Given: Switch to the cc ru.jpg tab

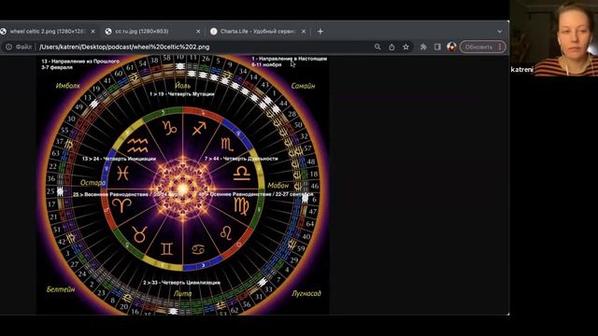Looking at the screenshot, I should click(152, 31).
